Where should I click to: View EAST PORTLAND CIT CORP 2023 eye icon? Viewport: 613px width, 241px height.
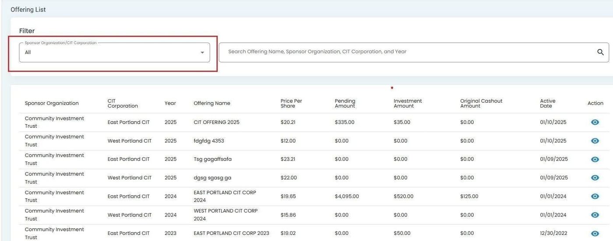[x=595, y=234]
